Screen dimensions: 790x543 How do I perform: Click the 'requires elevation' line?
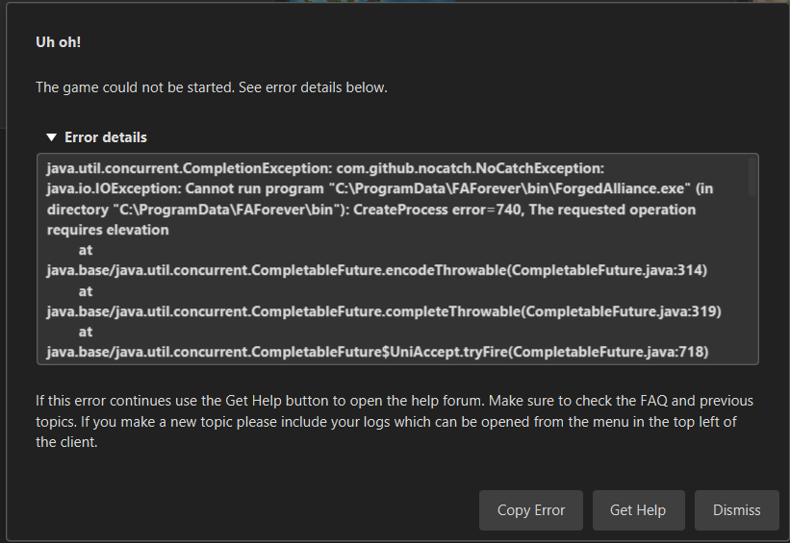[108, 230]
